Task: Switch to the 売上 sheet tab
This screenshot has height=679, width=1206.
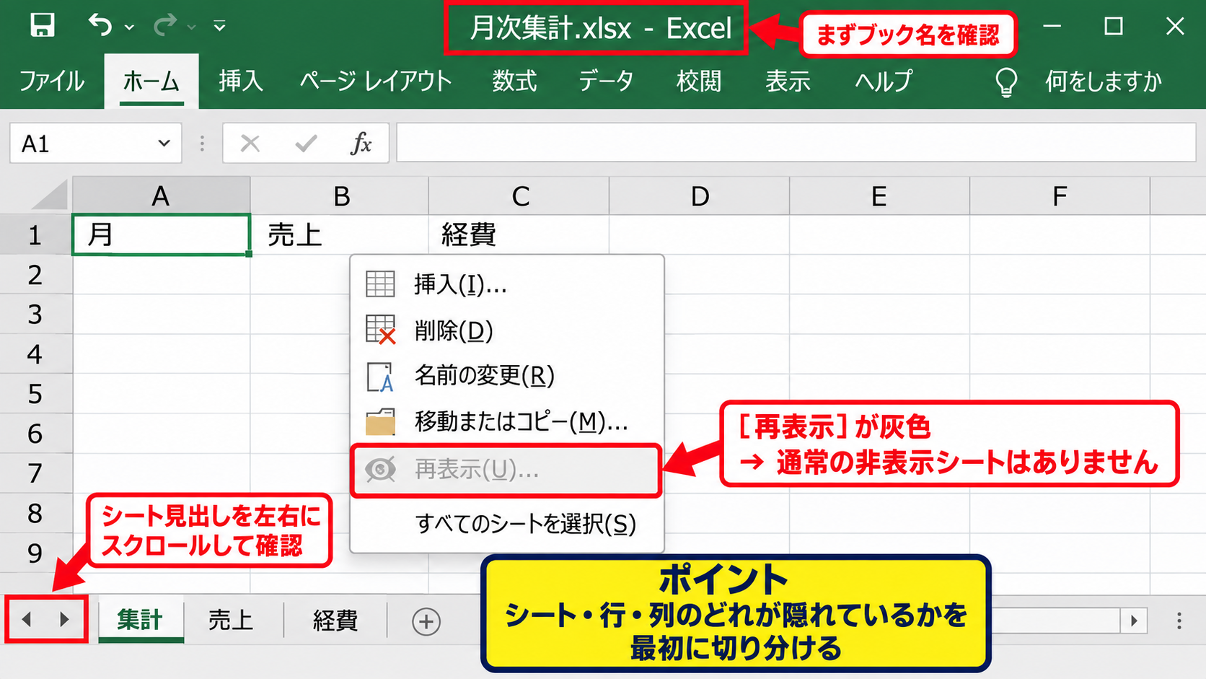Action: (x=231, y=621)
